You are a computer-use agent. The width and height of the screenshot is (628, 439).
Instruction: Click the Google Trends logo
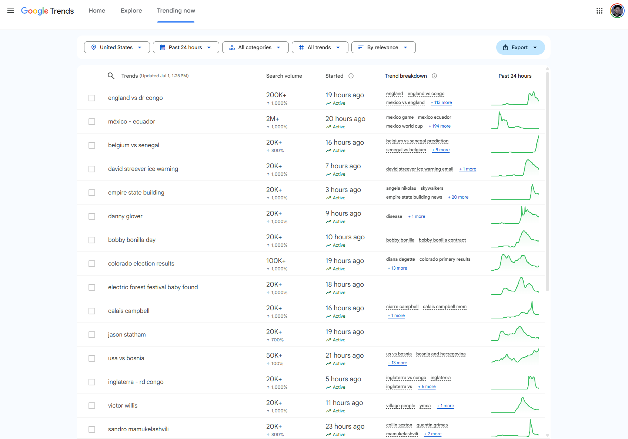click(47, 11)
